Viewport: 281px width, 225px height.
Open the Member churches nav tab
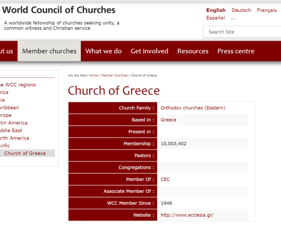(x=49, y=51)
